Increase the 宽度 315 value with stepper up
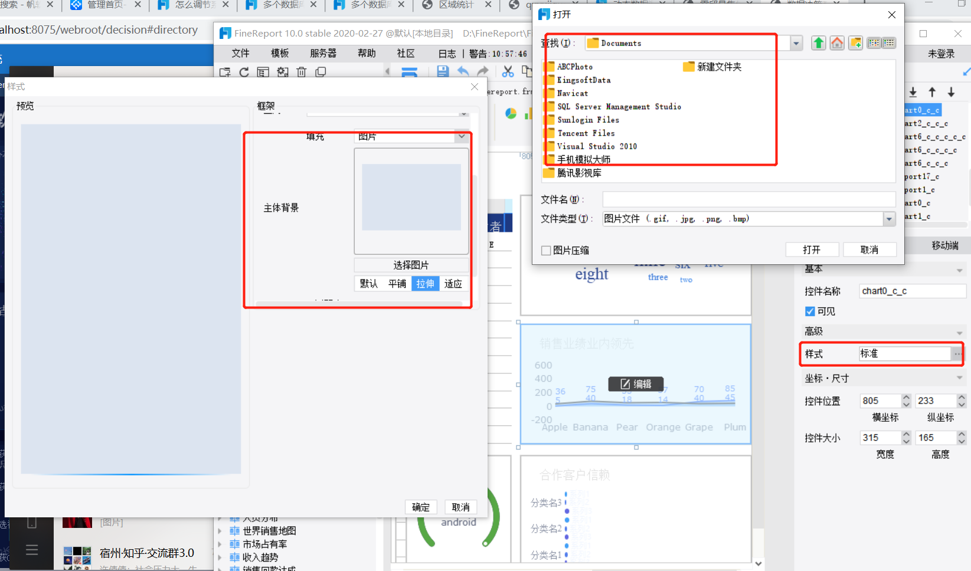Viewport: 971px width, 571px height. pyautogui.click(x=906, y=434)
